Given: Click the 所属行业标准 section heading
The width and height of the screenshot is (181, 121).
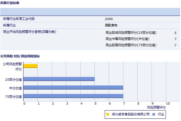Looking at the screenshot, I should (10, 3).
